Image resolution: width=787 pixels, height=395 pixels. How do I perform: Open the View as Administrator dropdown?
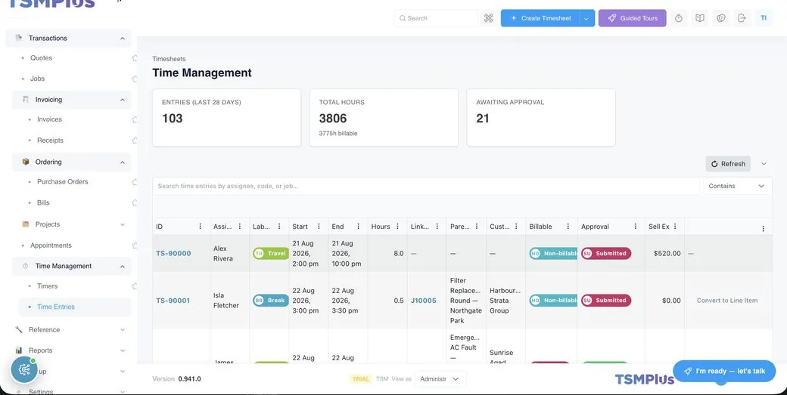coord(440,379)
